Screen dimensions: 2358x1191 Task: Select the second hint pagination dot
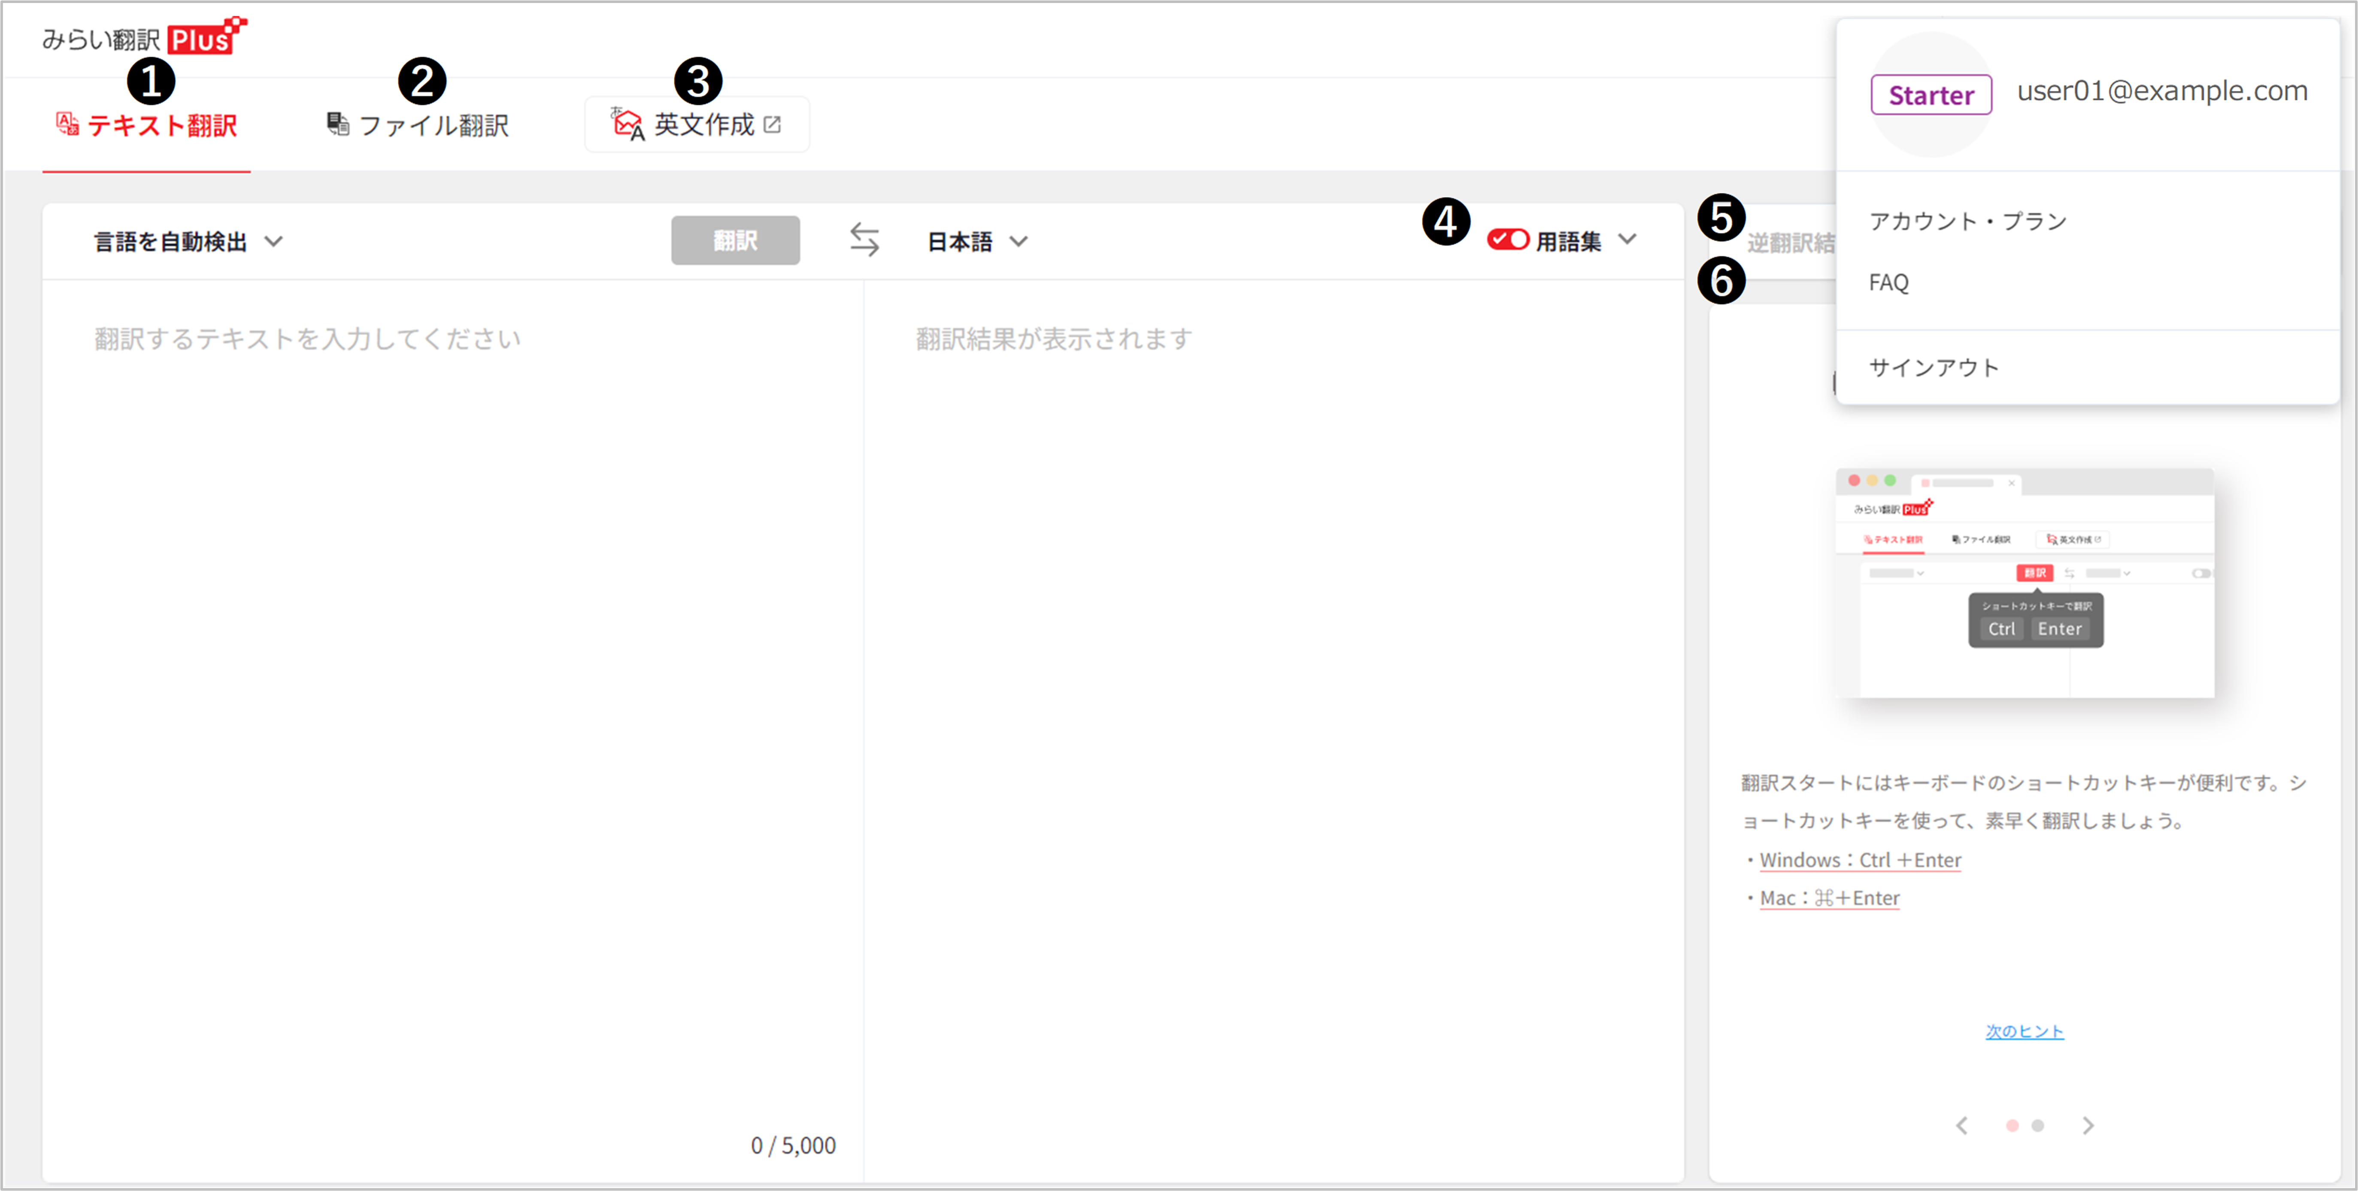click(x=2038, y=1126)
